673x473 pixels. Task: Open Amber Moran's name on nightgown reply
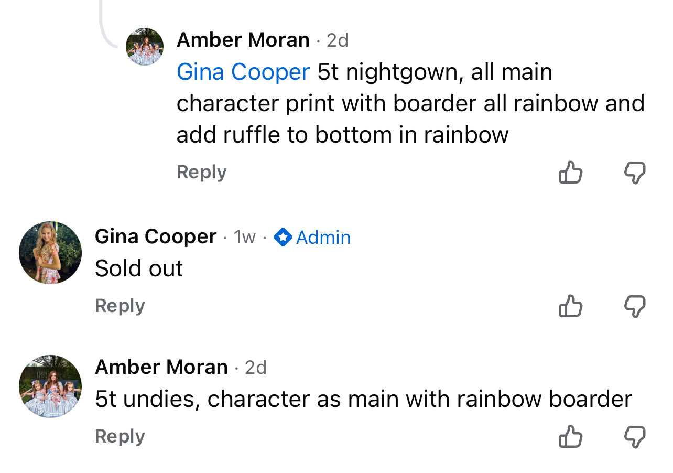(243, 40)
